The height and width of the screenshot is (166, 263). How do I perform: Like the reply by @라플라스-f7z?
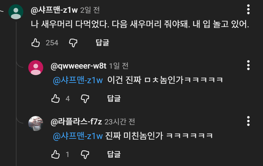(x=56, y=154)
